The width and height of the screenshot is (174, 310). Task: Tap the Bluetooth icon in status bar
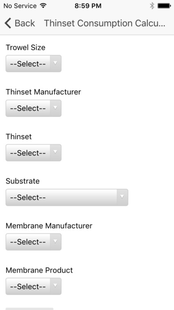click(x=152, y=6)
